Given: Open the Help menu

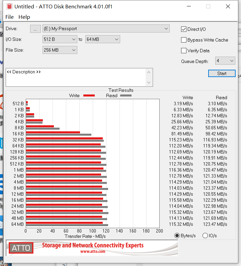Looking at the screenshot, I should click(24, 17).
